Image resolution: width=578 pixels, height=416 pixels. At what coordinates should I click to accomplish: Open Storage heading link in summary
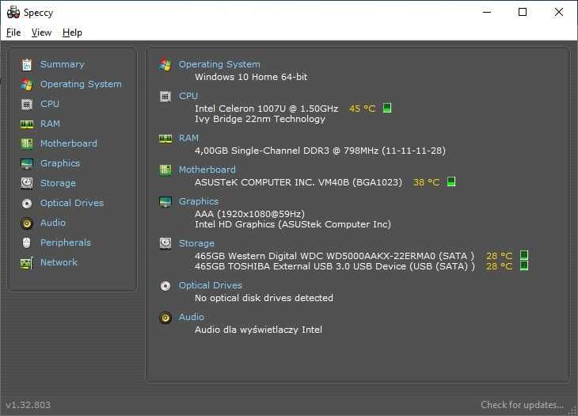tap(196, 243)
